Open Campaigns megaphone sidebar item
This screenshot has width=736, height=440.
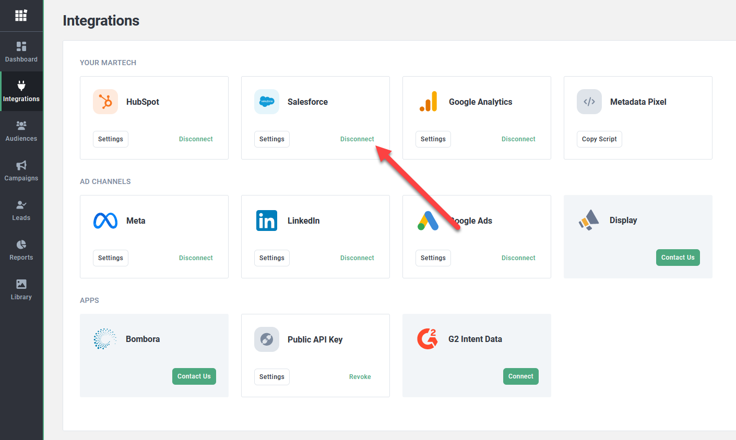21,170
